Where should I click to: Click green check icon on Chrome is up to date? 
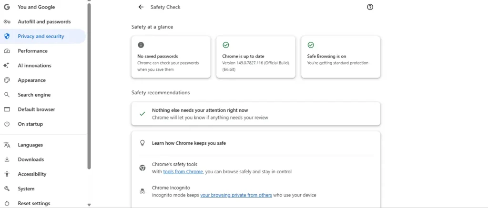pyautogui.click(x=225, y=45)
